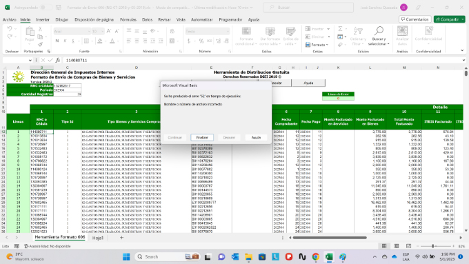Click the Deshacer undo arrow
The image size is (469, 264).
tap(10, 29)
